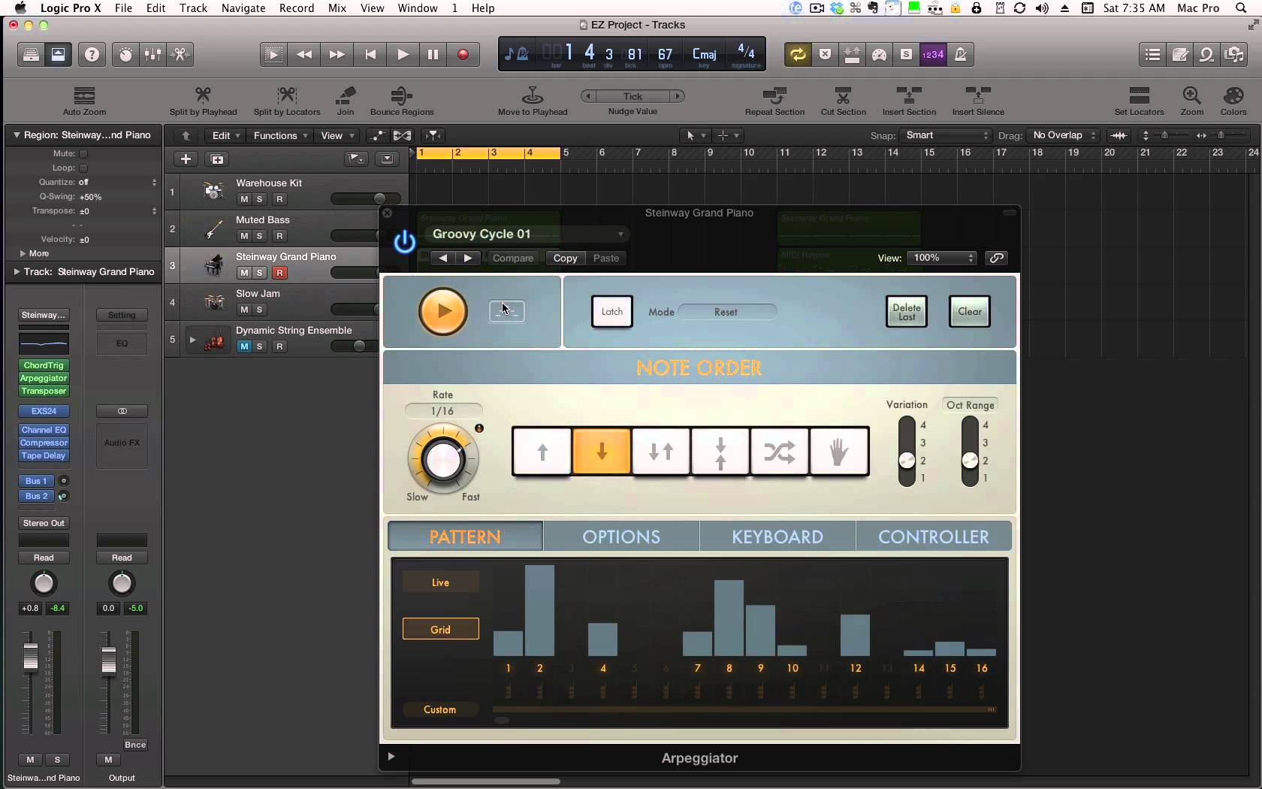
Task: Toggle the Inspector panel icon
Action: (x=58, y=54)
